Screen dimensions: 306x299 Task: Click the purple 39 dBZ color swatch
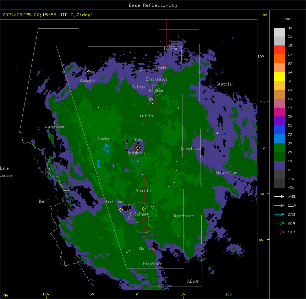tap(279, 121)
